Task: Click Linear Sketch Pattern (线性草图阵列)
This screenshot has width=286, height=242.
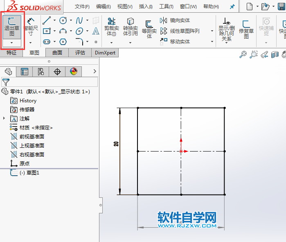Action: 180,31
